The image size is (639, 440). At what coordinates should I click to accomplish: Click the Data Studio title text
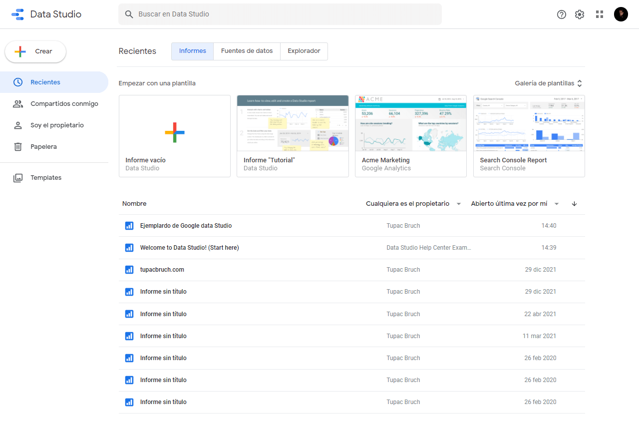click(56, 14)
